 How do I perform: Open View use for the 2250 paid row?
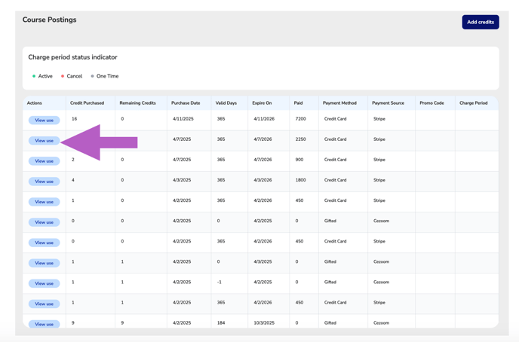coord(44,141)
